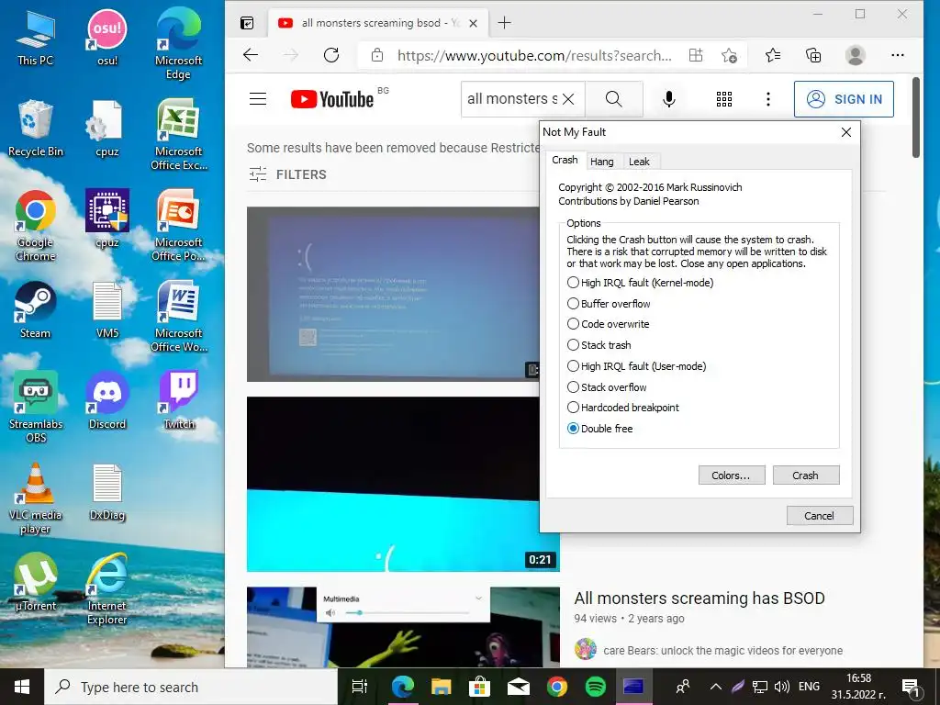Click the Crash button
This screenshot has height=705, width=940.
tap(806, 476)
